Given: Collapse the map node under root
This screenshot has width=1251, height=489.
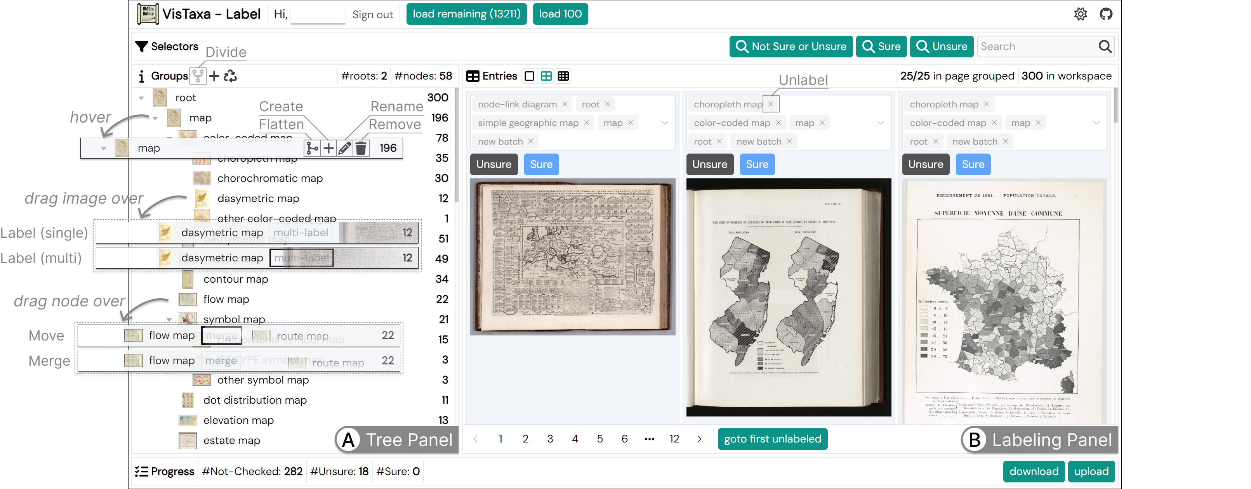Looking at the screenshot, I should pyautogui.click(x=155, y=118).
